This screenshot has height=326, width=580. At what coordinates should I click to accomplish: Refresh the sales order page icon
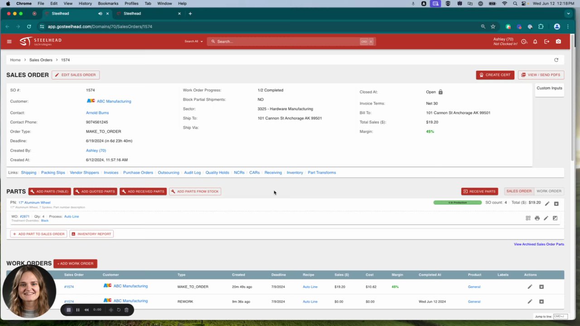pos(556,60)
